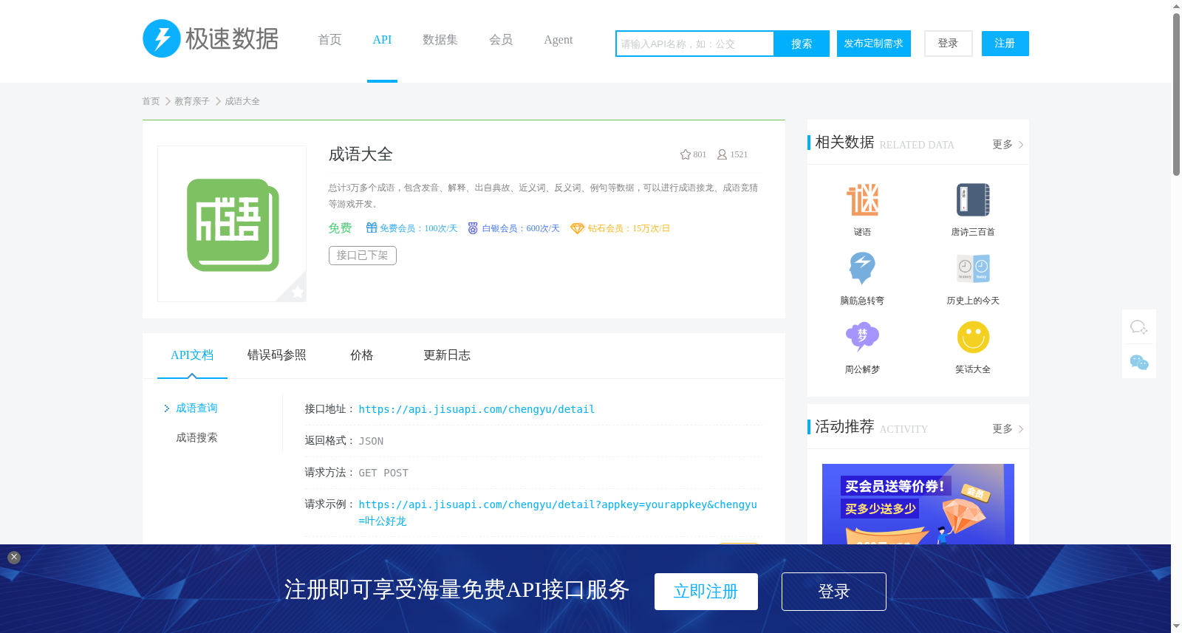Switch to the 价格 tab

click(362, 355)
